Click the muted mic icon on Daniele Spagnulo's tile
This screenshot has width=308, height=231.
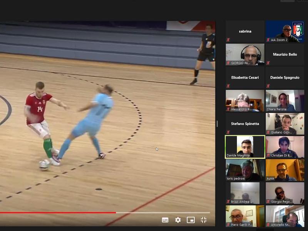[268, 86]
